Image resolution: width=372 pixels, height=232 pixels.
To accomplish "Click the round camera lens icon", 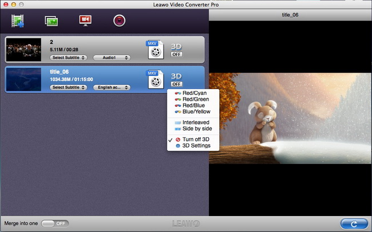I will [120, 21].
